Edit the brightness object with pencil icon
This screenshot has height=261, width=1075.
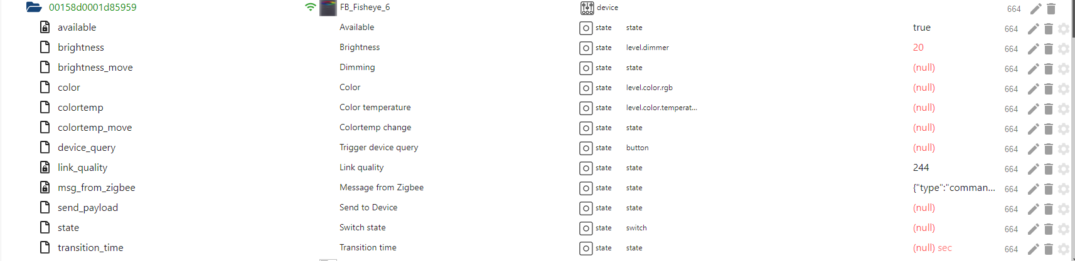[1033, 49]
